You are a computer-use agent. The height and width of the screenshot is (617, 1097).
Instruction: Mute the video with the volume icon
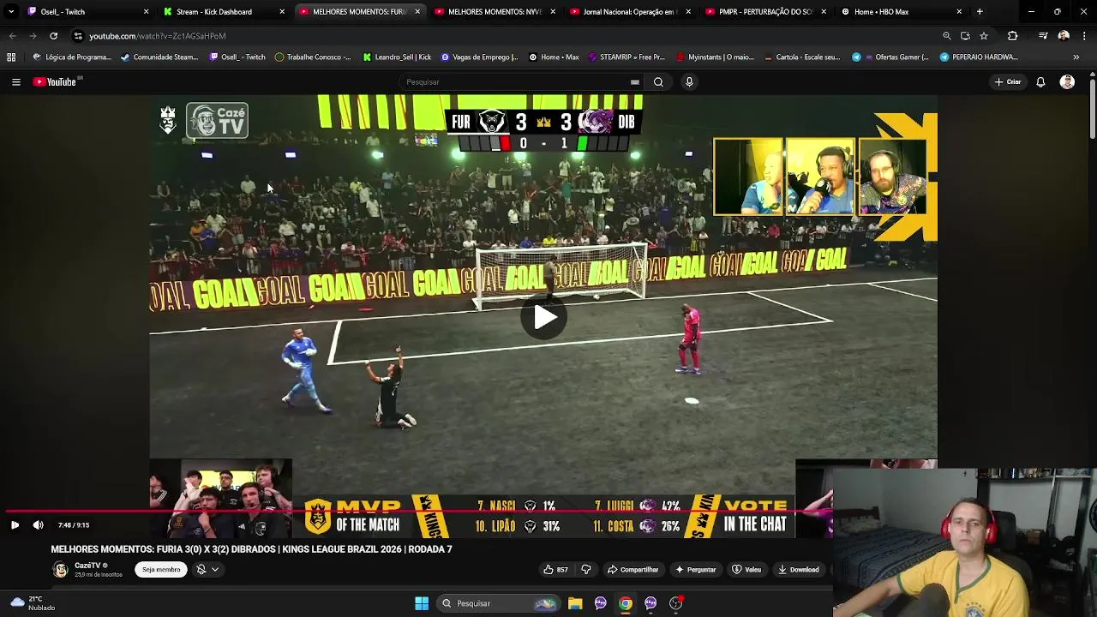pos(38,525)
